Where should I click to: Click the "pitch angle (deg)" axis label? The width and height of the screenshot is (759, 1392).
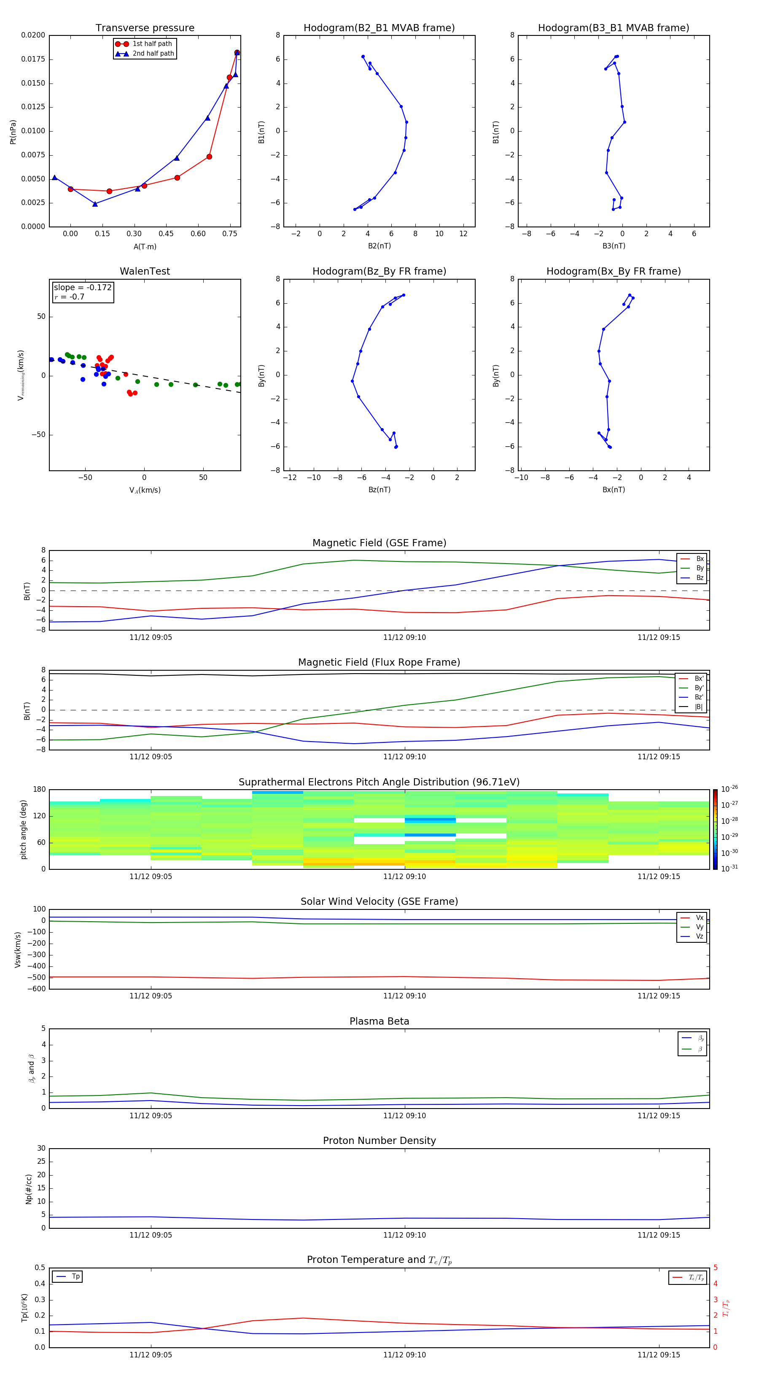click(x=23, y=829)
